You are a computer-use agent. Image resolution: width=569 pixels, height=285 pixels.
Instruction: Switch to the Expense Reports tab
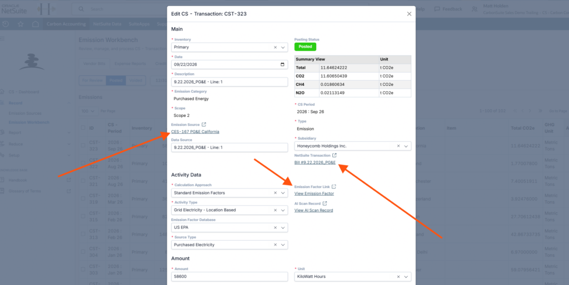pyautogui.click(x=130, y=63)
